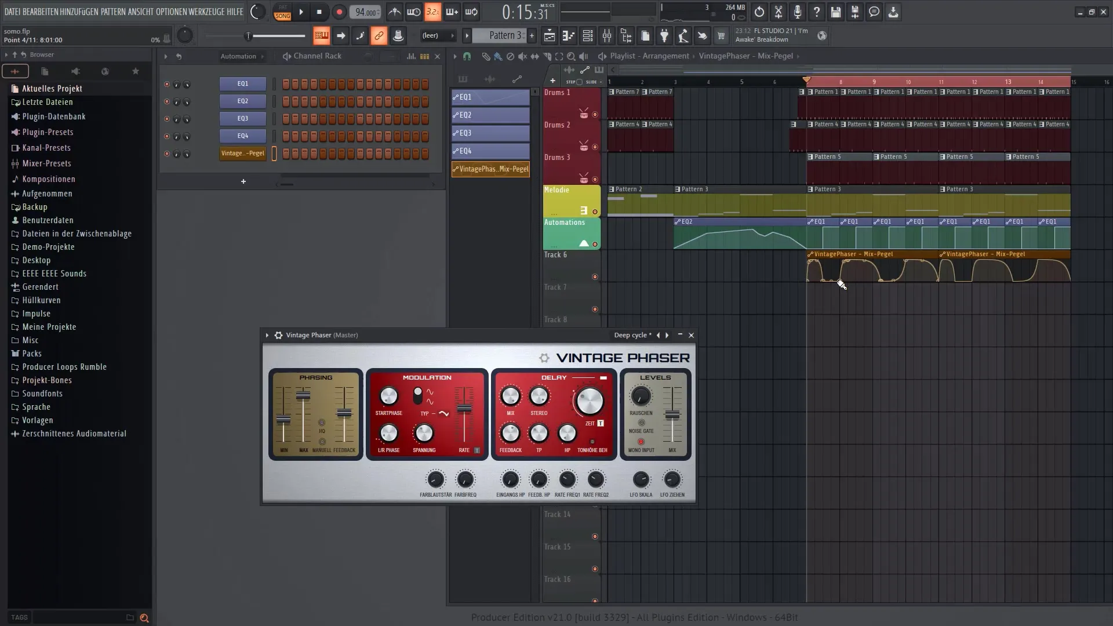Screen dimensions: 1113x626
Task: Mute the EQ3 channel green LED
Action: [x=167, y=119]
